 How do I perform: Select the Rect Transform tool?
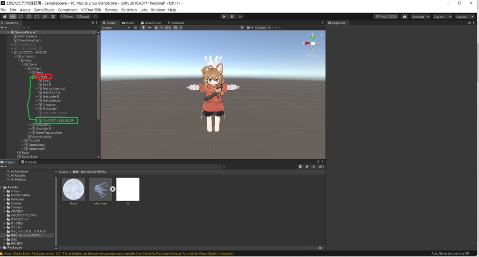[x=36, y=16]
